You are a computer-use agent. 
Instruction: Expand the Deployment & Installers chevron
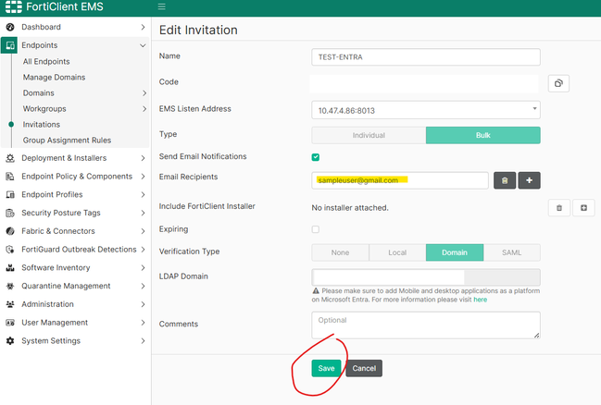143,158
